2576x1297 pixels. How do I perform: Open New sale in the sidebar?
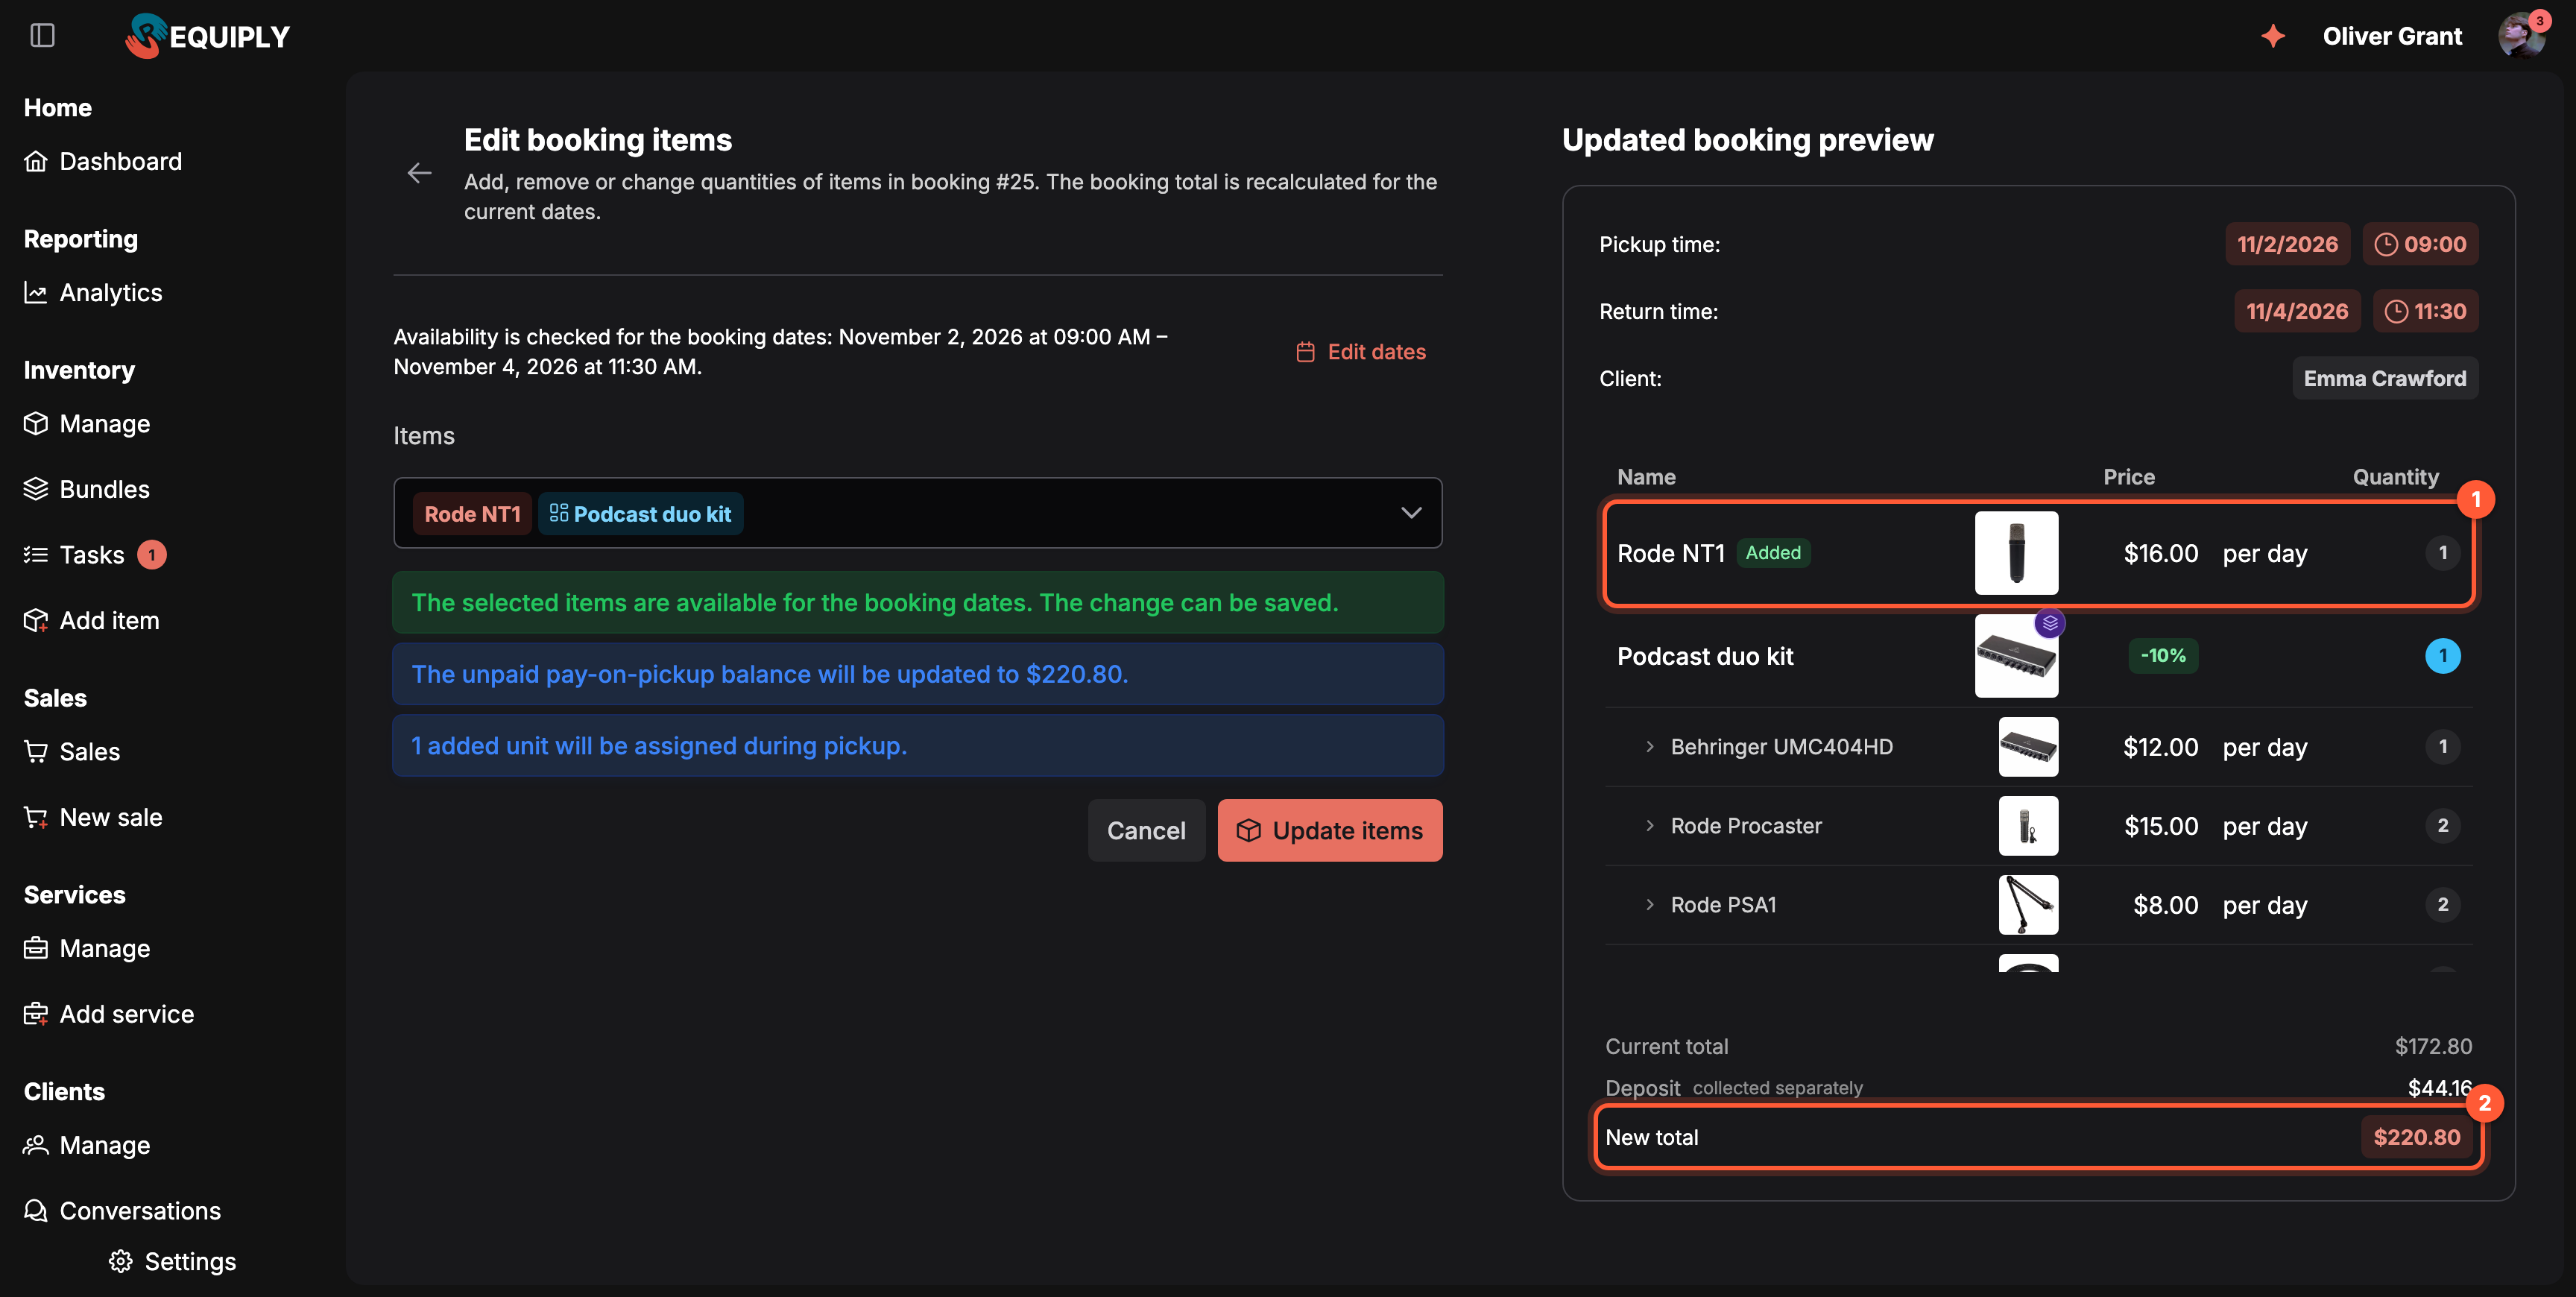coord(93,817)
